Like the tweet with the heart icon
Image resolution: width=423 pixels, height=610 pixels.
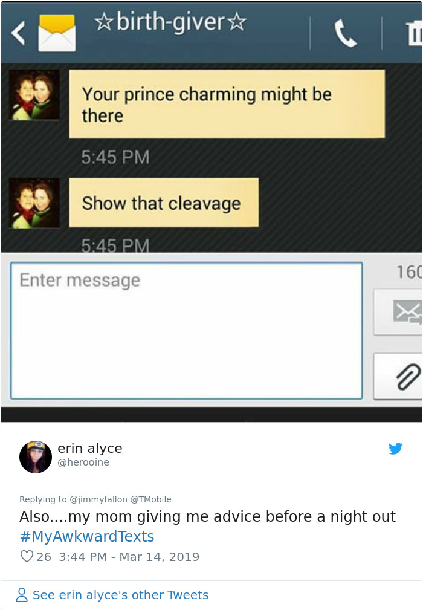(x=27, y=556)
